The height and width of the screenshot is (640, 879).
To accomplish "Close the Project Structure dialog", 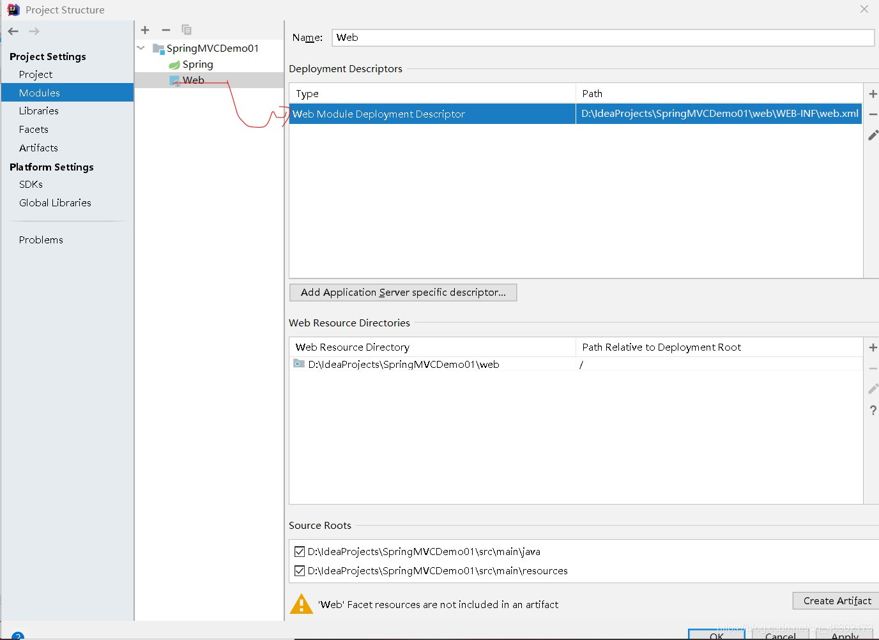I will (864, 9).
